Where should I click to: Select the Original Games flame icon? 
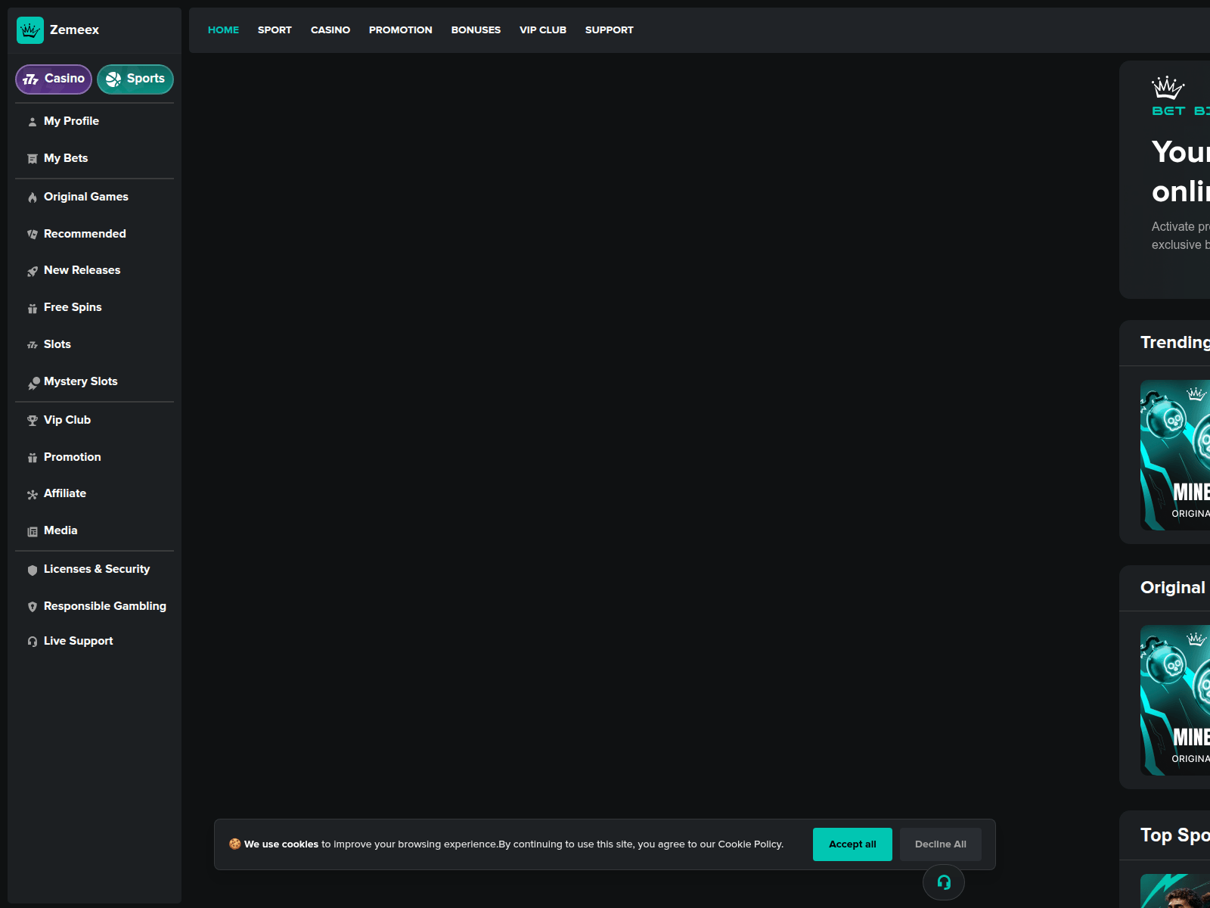(33, 197)
